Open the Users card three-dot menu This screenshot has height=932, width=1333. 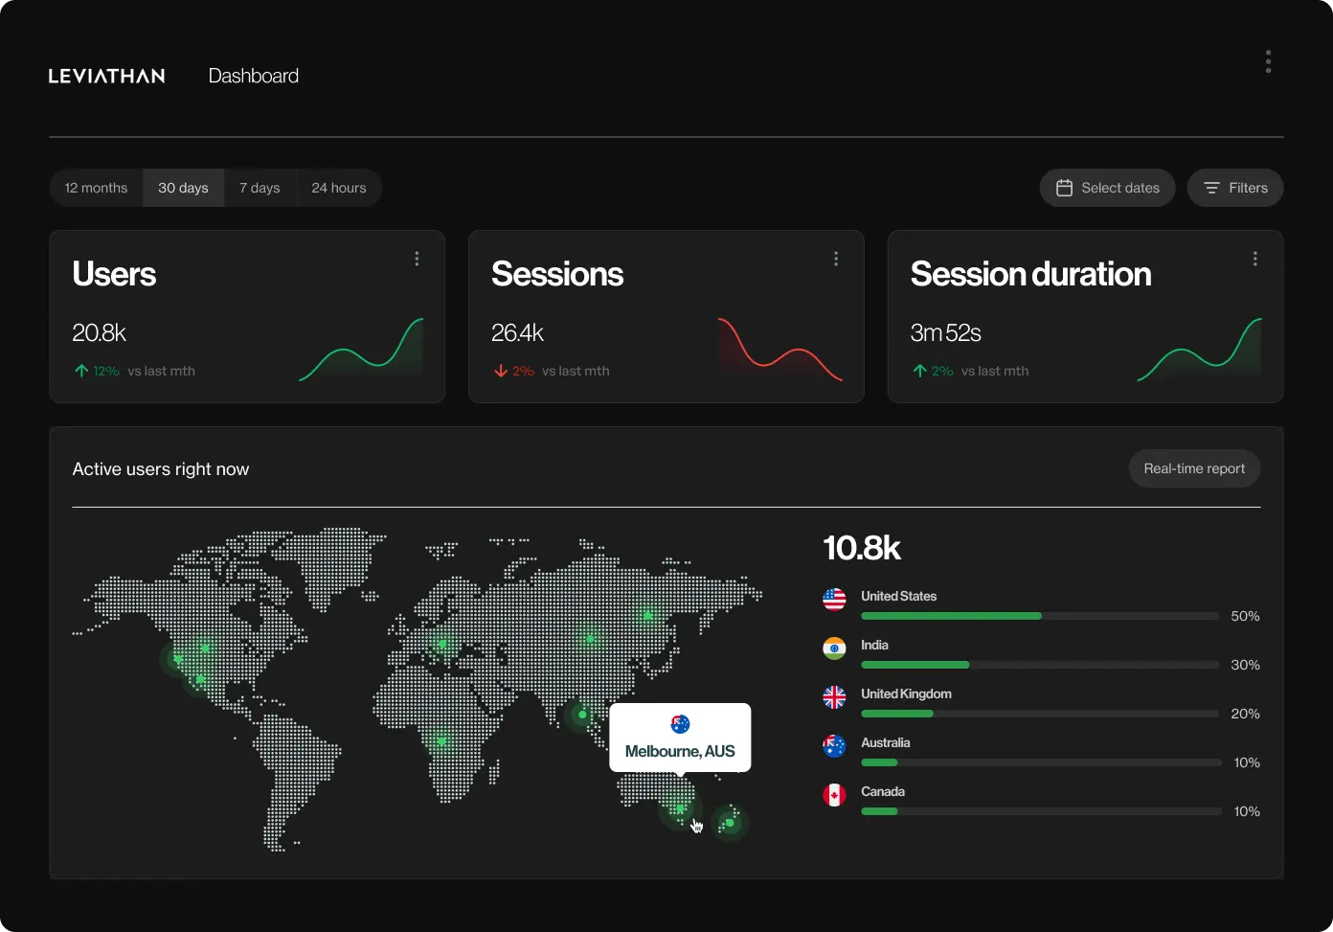(417, 259)
